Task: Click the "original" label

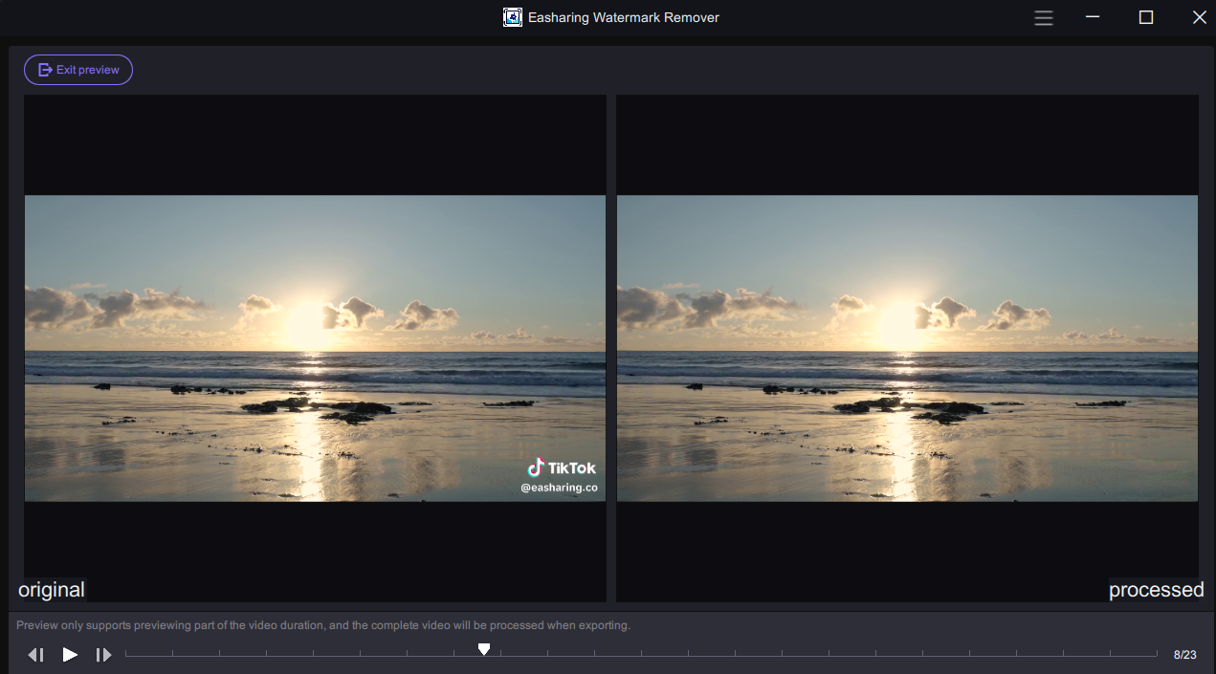Action: tap(52, 590)
